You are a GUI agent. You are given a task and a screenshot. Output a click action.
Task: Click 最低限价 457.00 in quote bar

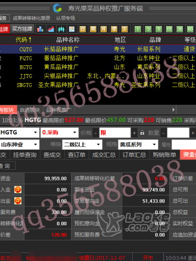pos(105,120)
